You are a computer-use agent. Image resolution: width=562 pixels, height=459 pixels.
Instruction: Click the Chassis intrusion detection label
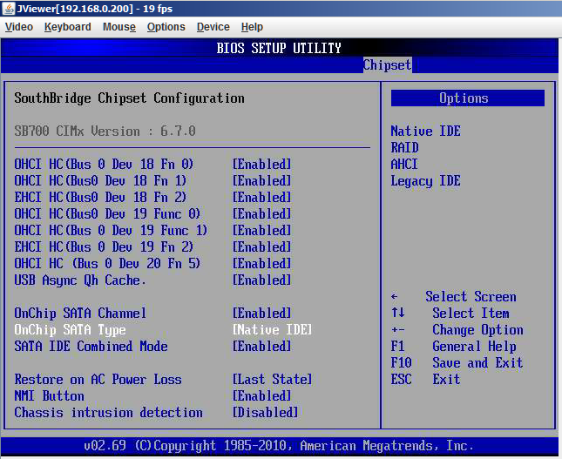pyautogui.click(x=109, y=413)
